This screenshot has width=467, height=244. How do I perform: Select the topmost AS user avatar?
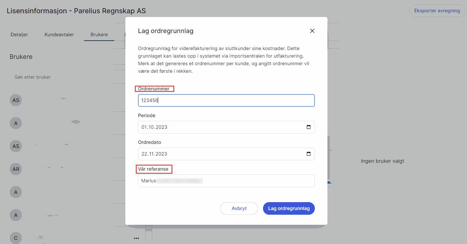pos(16,100)
